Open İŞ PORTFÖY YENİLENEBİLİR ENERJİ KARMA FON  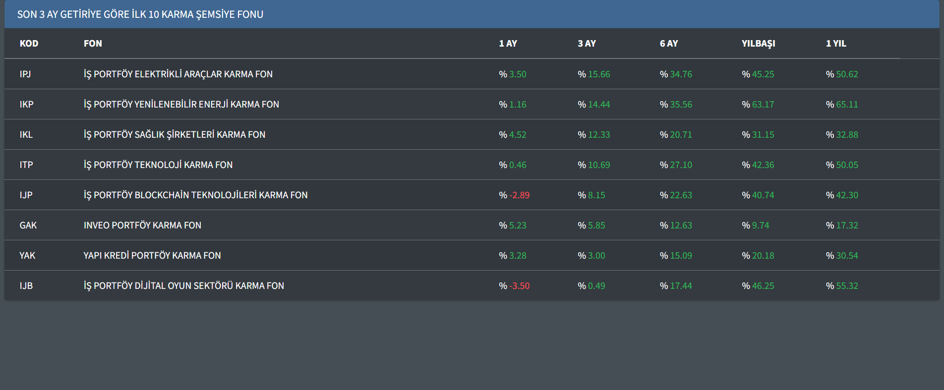[x=181, y=105]
